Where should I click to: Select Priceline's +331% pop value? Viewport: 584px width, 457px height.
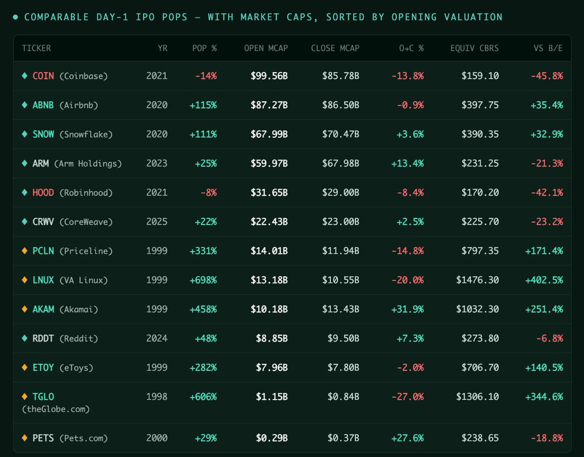[x=203, y=250]
